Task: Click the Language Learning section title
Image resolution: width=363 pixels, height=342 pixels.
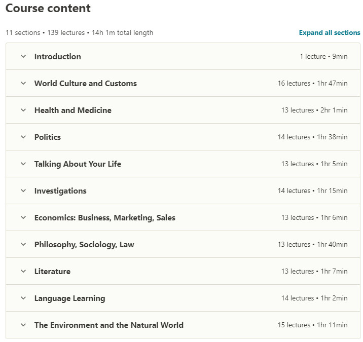Action: (69, 298)
